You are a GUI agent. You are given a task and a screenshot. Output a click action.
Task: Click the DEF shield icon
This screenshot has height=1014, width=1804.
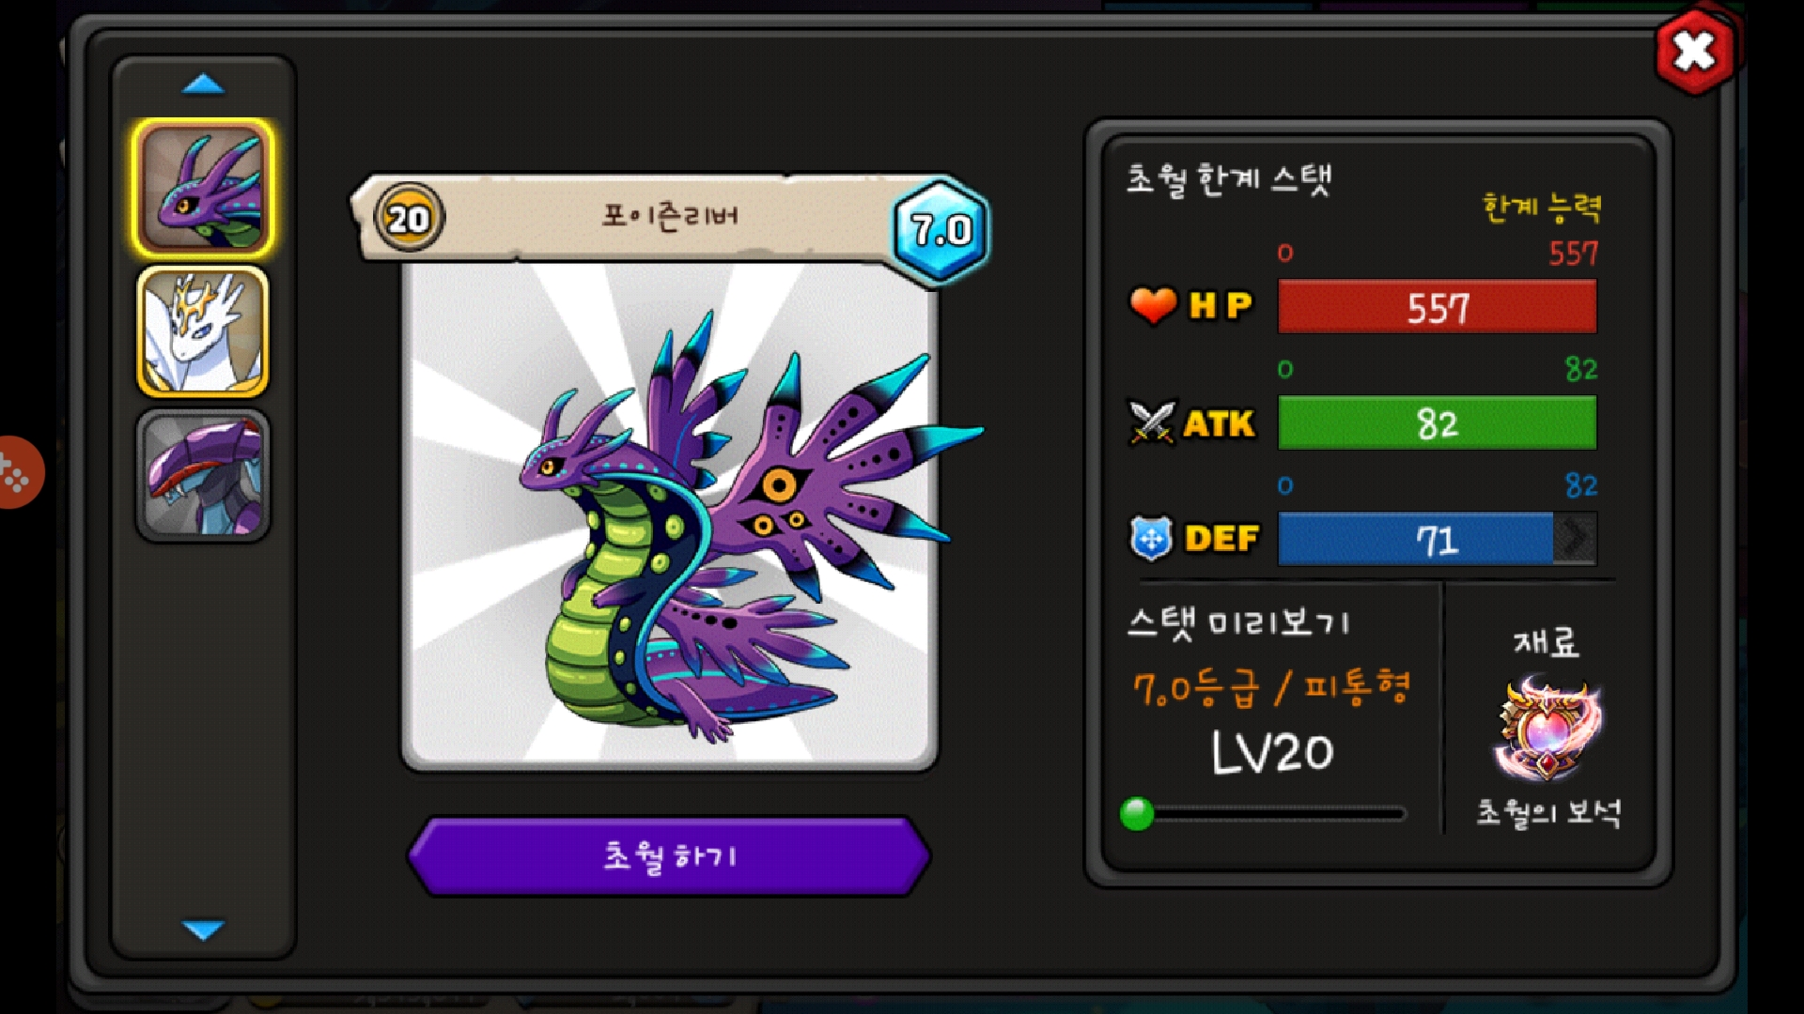pyautogui.click(x=1151, y=538)
